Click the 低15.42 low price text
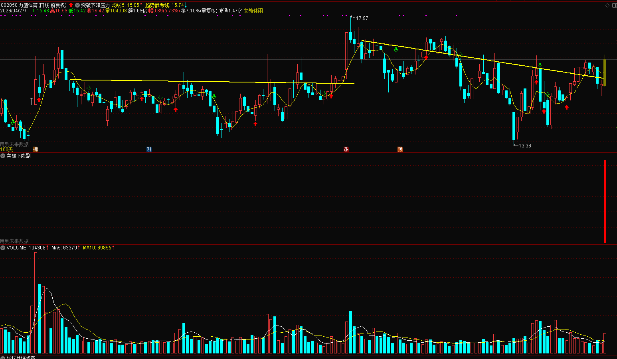Viewport: 617px width, 359px height. (77, 11)
